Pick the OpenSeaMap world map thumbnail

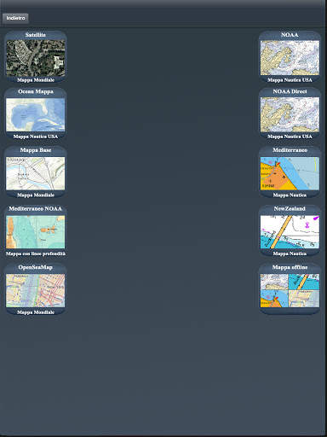coord(36,291)
